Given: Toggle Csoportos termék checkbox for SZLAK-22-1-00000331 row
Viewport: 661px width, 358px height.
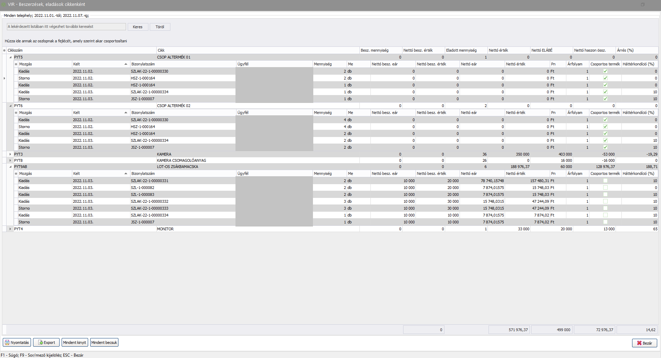Looking at the screenshot, I should pos(605,181).
